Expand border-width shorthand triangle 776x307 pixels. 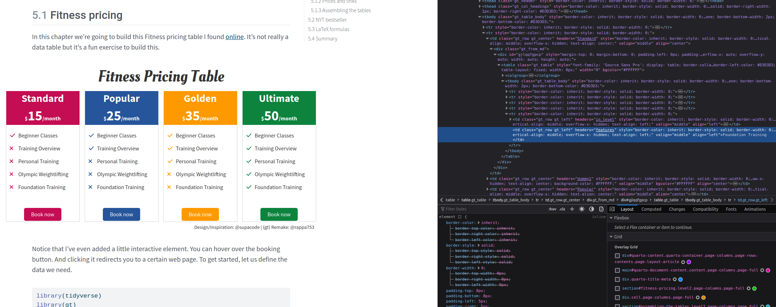[x=479, y=268]
